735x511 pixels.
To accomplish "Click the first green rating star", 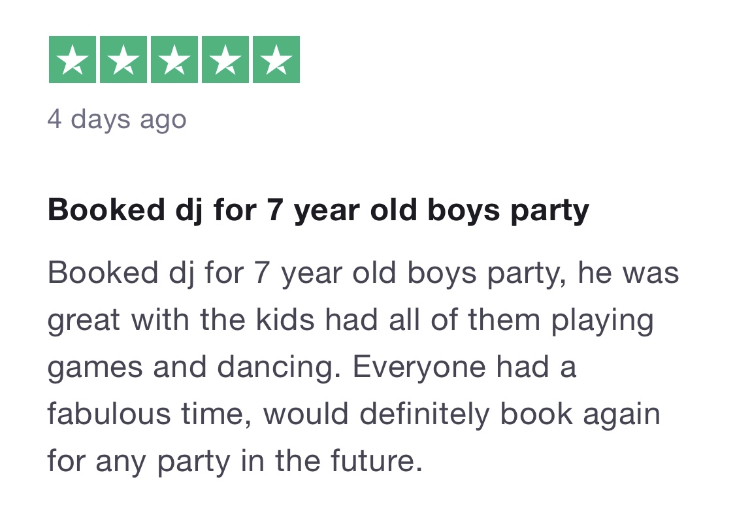I will 72,59.
